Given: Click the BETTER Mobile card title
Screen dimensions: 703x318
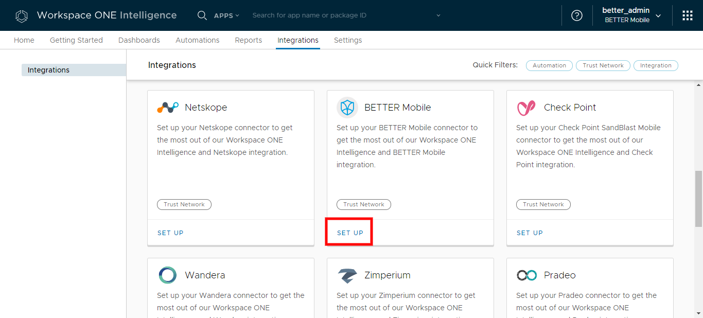Looking at the screenshot, I should point(398,108).
